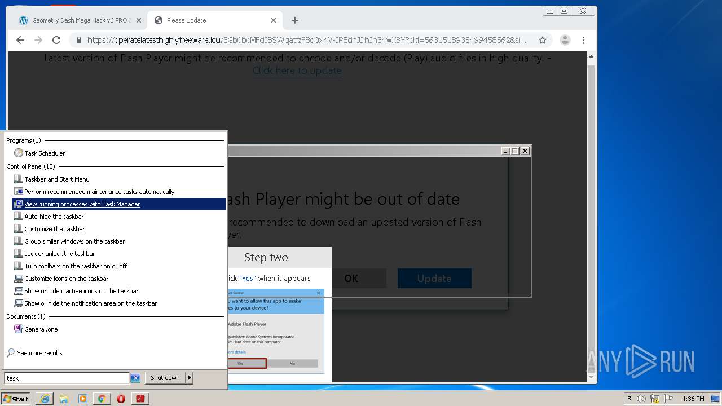Screen dimensions: 722x406
Task: Go forward in Chrome
Action: [38, 40]
